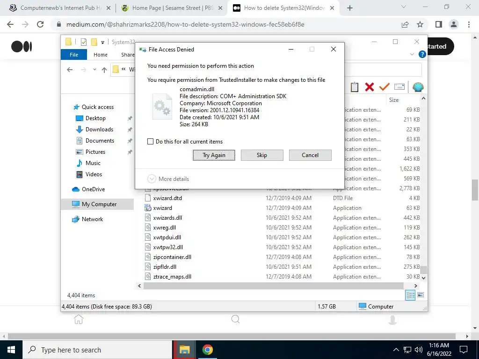Click the Medium logo
479x359 pixels.
point(22,46)
